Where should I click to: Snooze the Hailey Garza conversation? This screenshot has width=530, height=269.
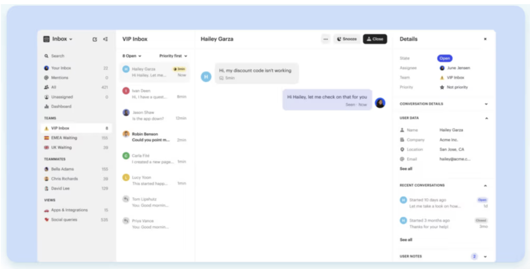[x=347, y=39]
